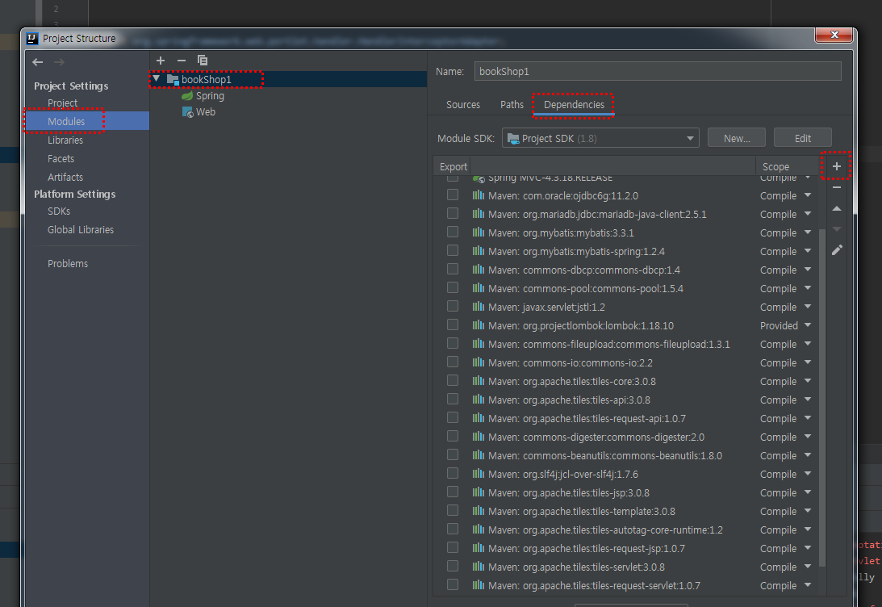Check export box for commons-dbcp:1.4
Screen dimensions: 882x607
[452, 269]
